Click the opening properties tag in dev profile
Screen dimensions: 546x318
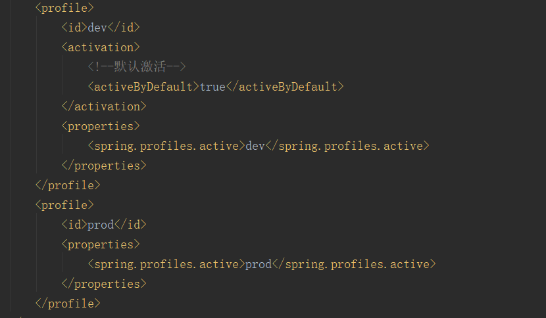[x=101, y=126]
